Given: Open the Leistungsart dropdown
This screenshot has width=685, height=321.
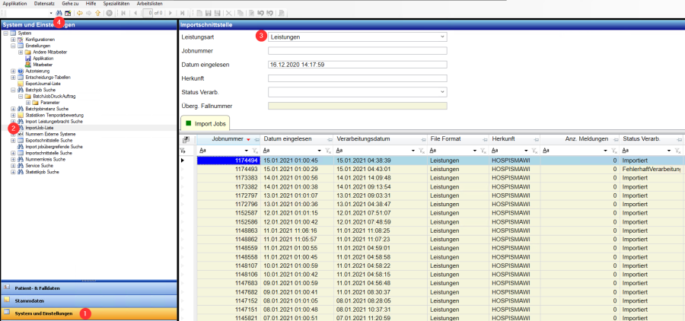Looking at the screenshot, I should [441, 37].
